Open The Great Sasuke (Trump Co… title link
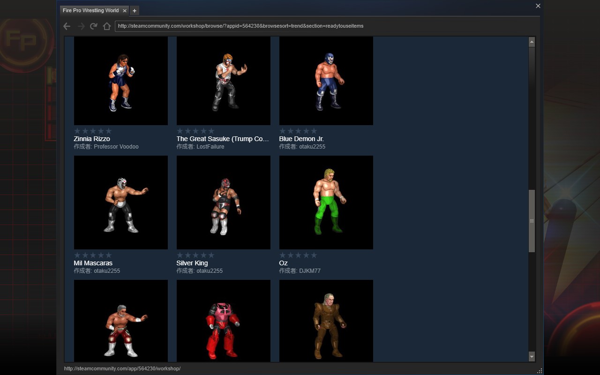600x375 pixels. [223, 139]
